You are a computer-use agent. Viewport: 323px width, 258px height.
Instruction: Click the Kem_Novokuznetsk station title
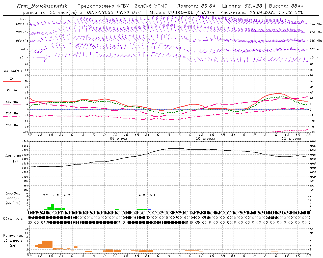[42, 6]
